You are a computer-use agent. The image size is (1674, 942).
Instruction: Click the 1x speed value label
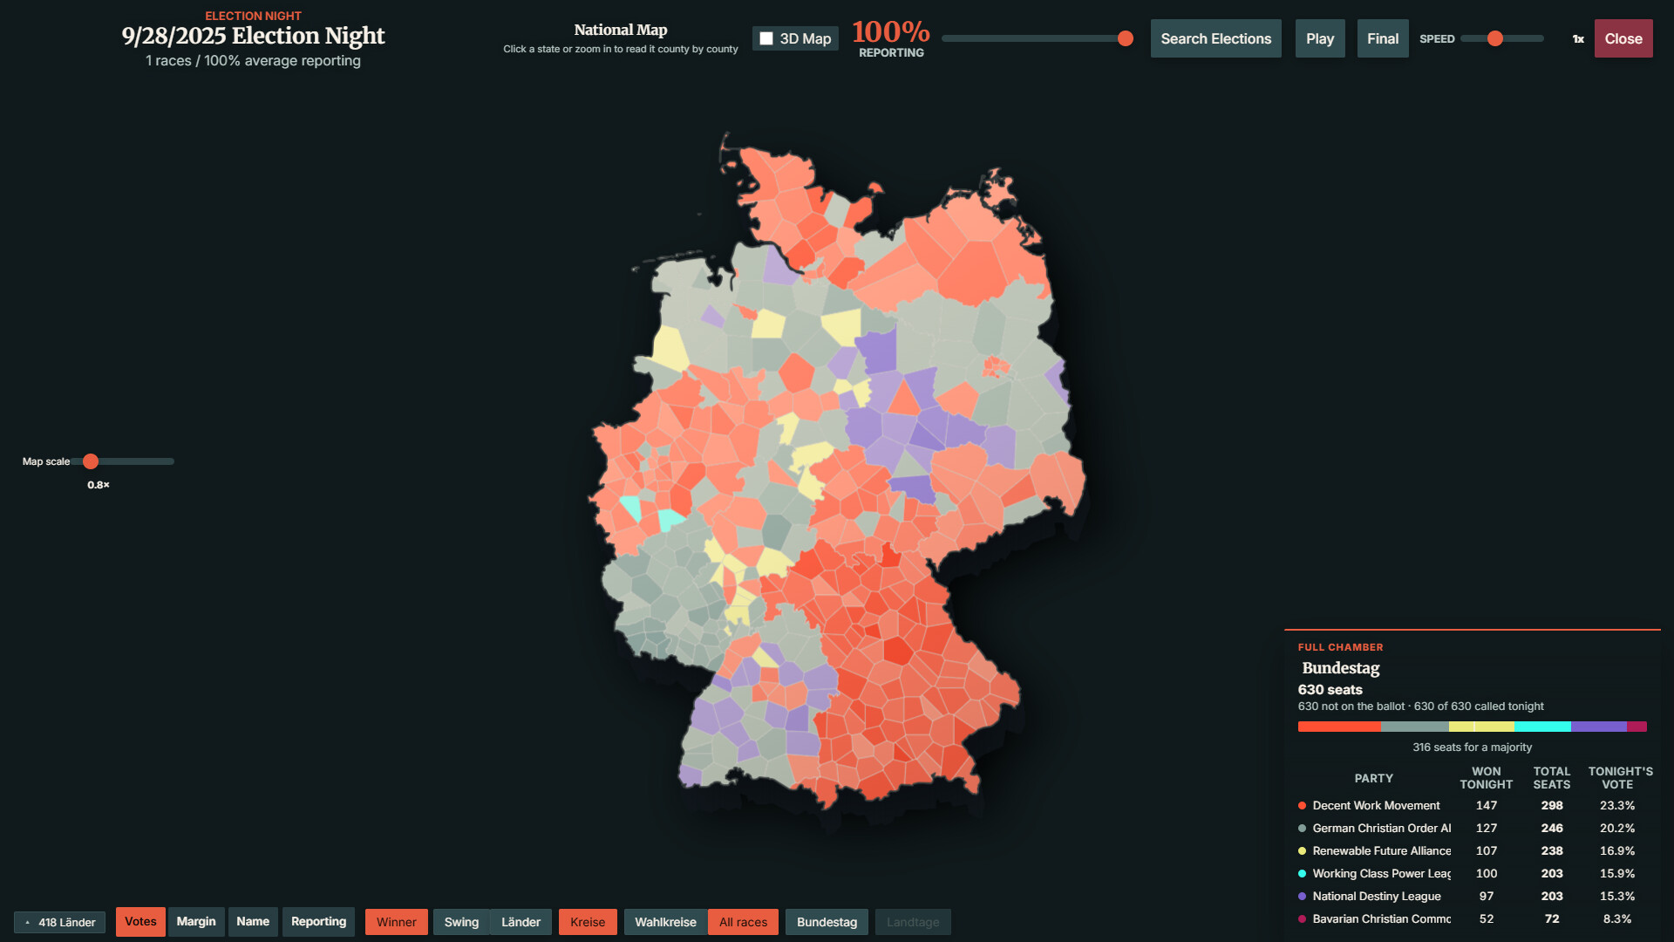click(x=1578, y=39)
